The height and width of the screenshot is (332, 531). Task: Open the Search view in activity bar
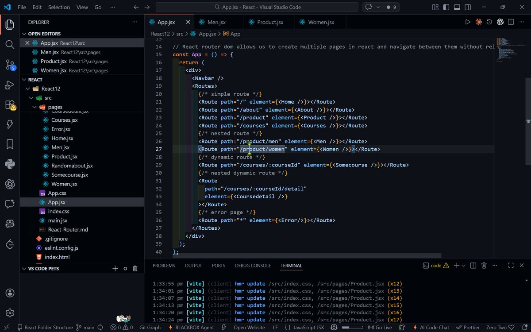(x=10, y=44)
